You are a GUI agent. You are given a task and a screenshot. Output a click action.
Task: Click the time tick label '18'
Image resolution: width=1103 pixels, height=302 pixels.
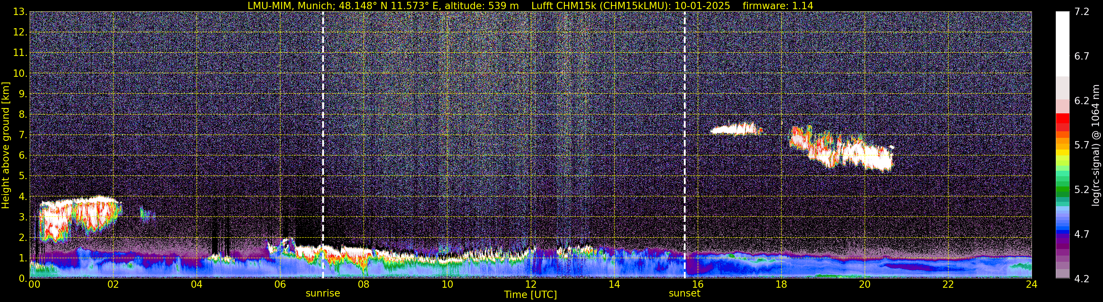(x=781, y=285)
